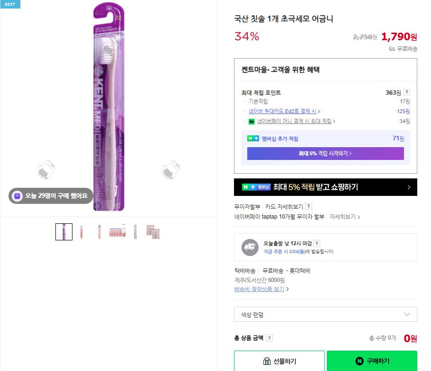Click the green Naver Pay N icon
431x371 pixels.
[251, 122]
